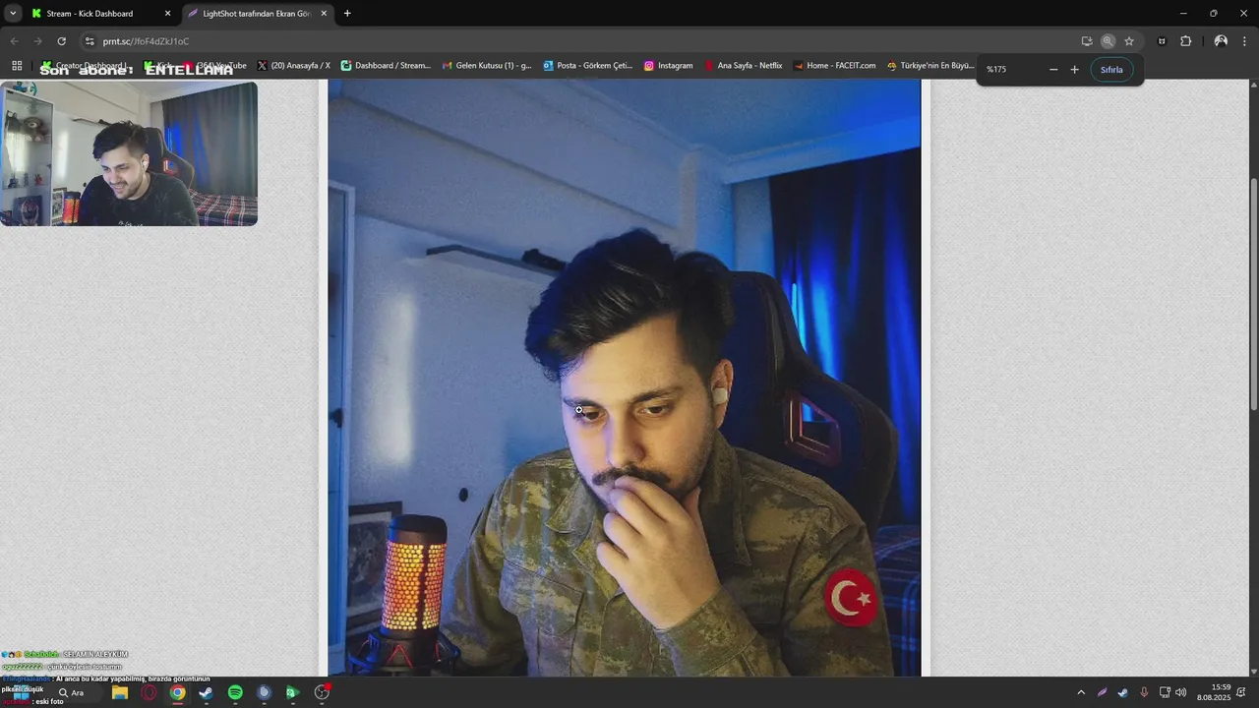Image resolution: width=1259 pixels, height=708 pixels.
Task: Open the Chrome profile avatar
Action: 1221,41
